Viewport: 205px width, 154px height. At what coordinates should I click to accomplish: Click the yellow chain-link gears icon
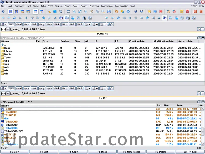pyautogui.click(x=122, y=12)
